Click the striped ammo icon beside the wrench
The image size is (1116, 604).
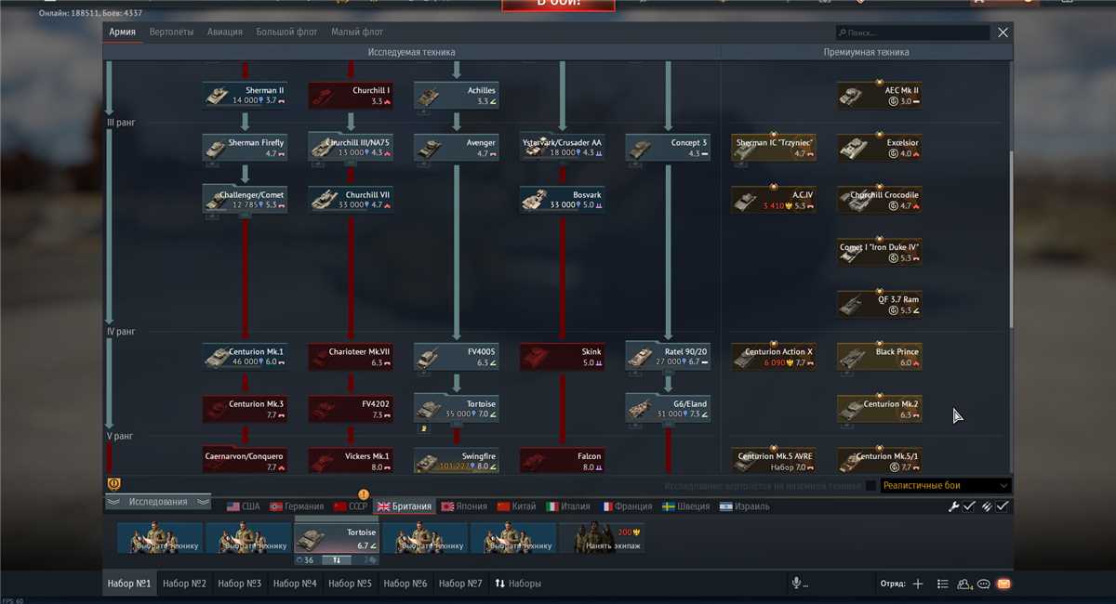pyautogui.click(x=986, y=506)
